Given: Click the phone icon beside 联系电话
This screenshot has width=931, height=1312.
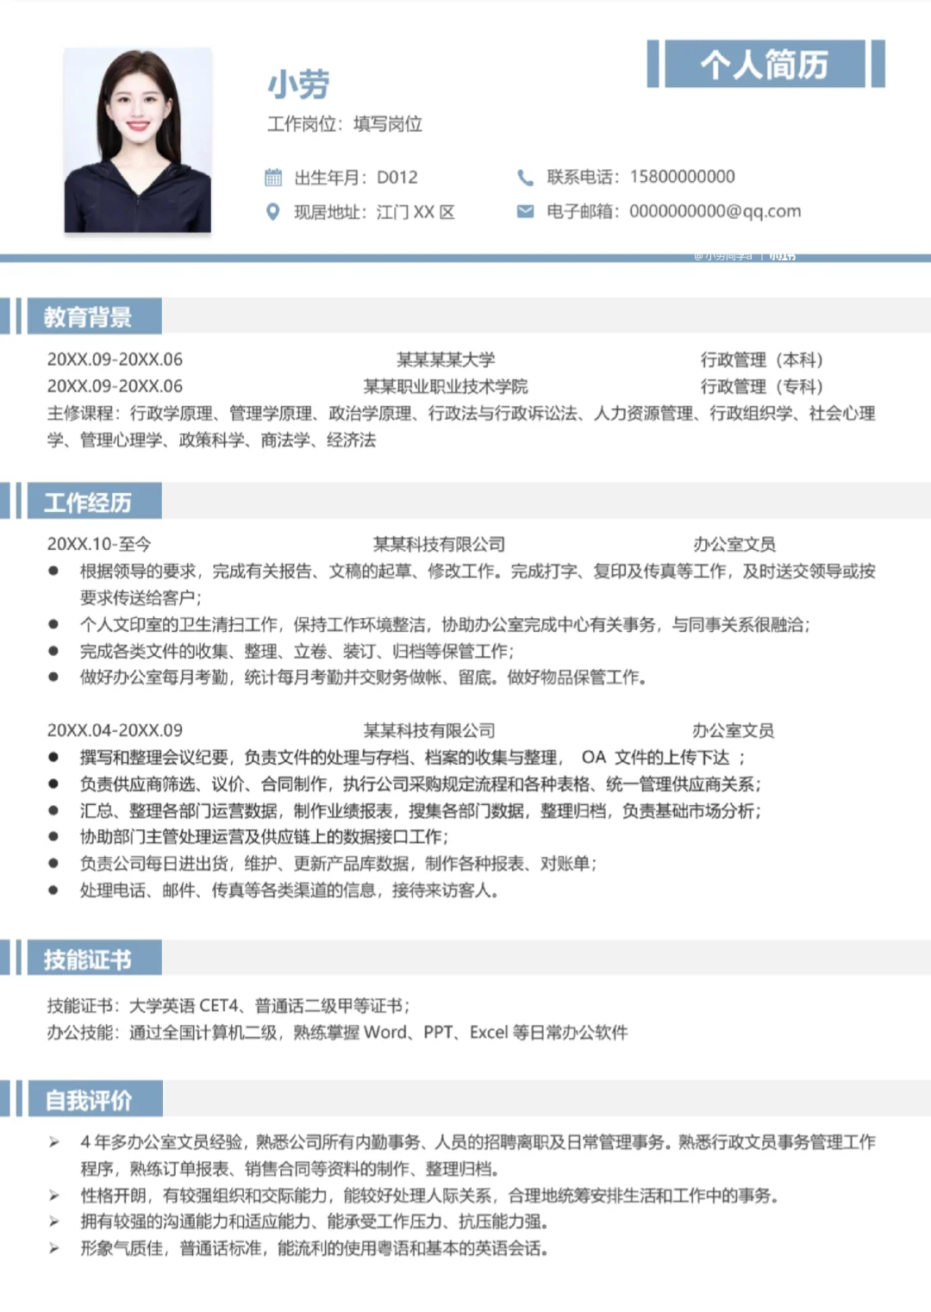Looking at the screenshot, I should pyautogui.click(x=525, y=178).
